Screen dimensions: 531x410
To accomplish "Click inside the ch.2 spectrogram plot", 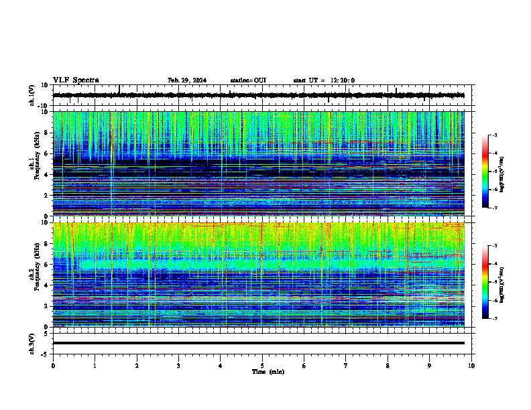I will (x=259, y=275).
